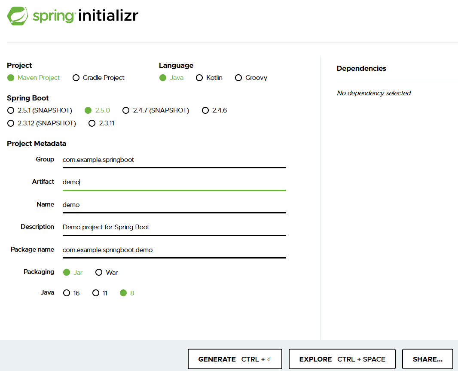Click the GENERATE button

coord(235,359)
